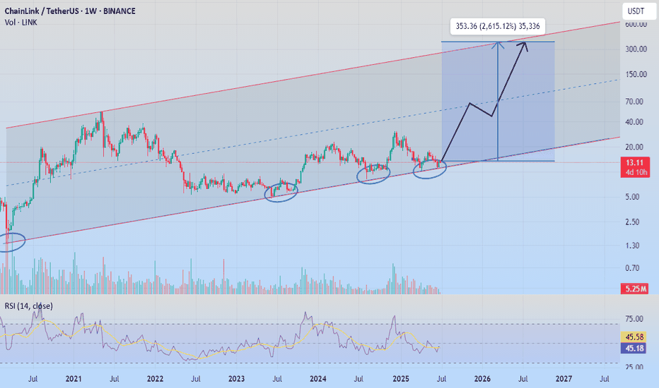Click the 70.00 price axis label
Viewport: 659px width, 388px height.
click(x=634, y=101)
